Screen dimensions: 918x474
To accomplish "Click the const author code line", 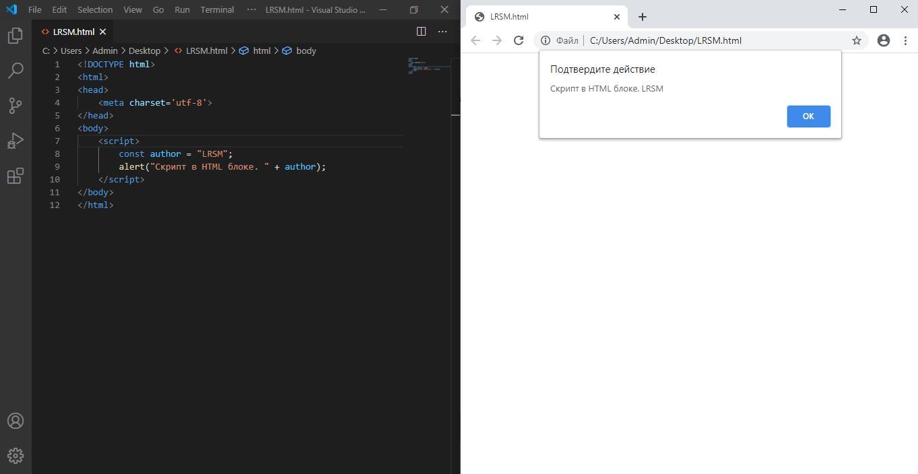I will 176,154.
